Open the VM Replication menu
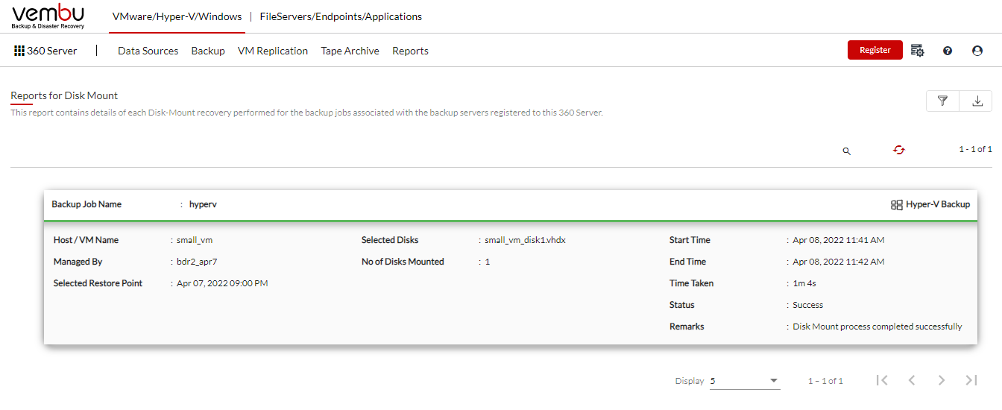The width and height of the screenshot is (1002, 410). click(x=273, y=51)
